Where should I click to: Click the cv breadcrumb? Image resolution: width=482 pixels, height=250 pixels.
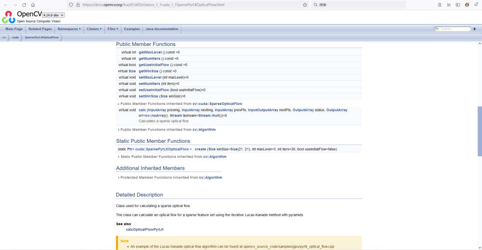pos(4,37)
